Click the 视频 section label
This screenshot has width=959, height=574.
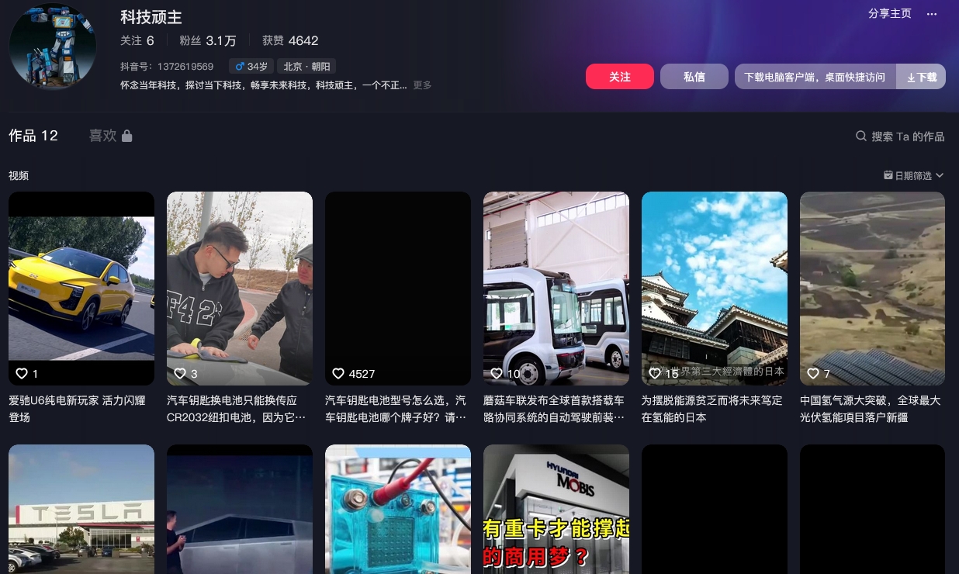pyautogui.click(x=19, y=175)
